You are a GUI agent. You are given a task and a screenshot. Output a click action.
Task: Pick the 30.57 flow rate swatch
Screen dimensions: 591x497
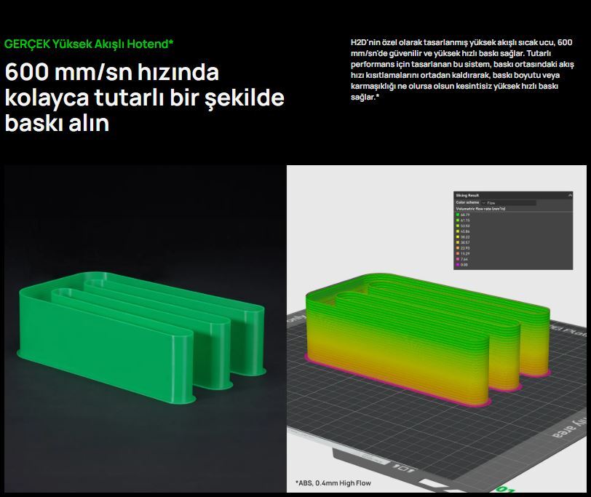click(x=457, y=242)
